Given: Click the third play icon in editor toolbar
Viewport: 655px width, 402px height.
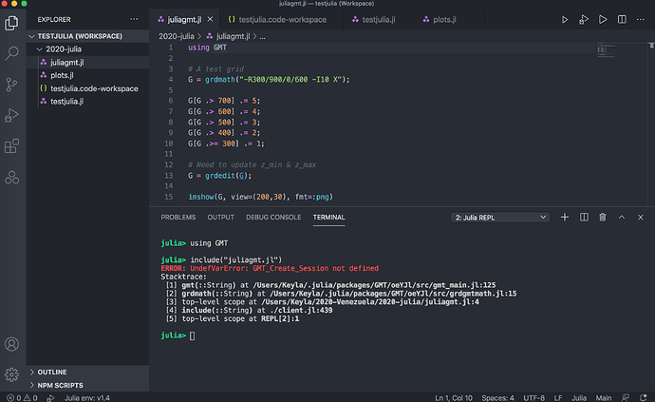Looking at the screenshot, I should pyautogui.click(x=603, y=19).
